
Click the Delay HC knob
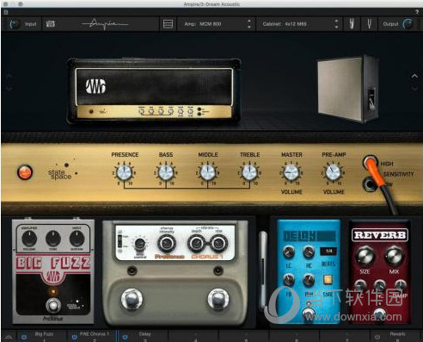click(x=309, y=252)
